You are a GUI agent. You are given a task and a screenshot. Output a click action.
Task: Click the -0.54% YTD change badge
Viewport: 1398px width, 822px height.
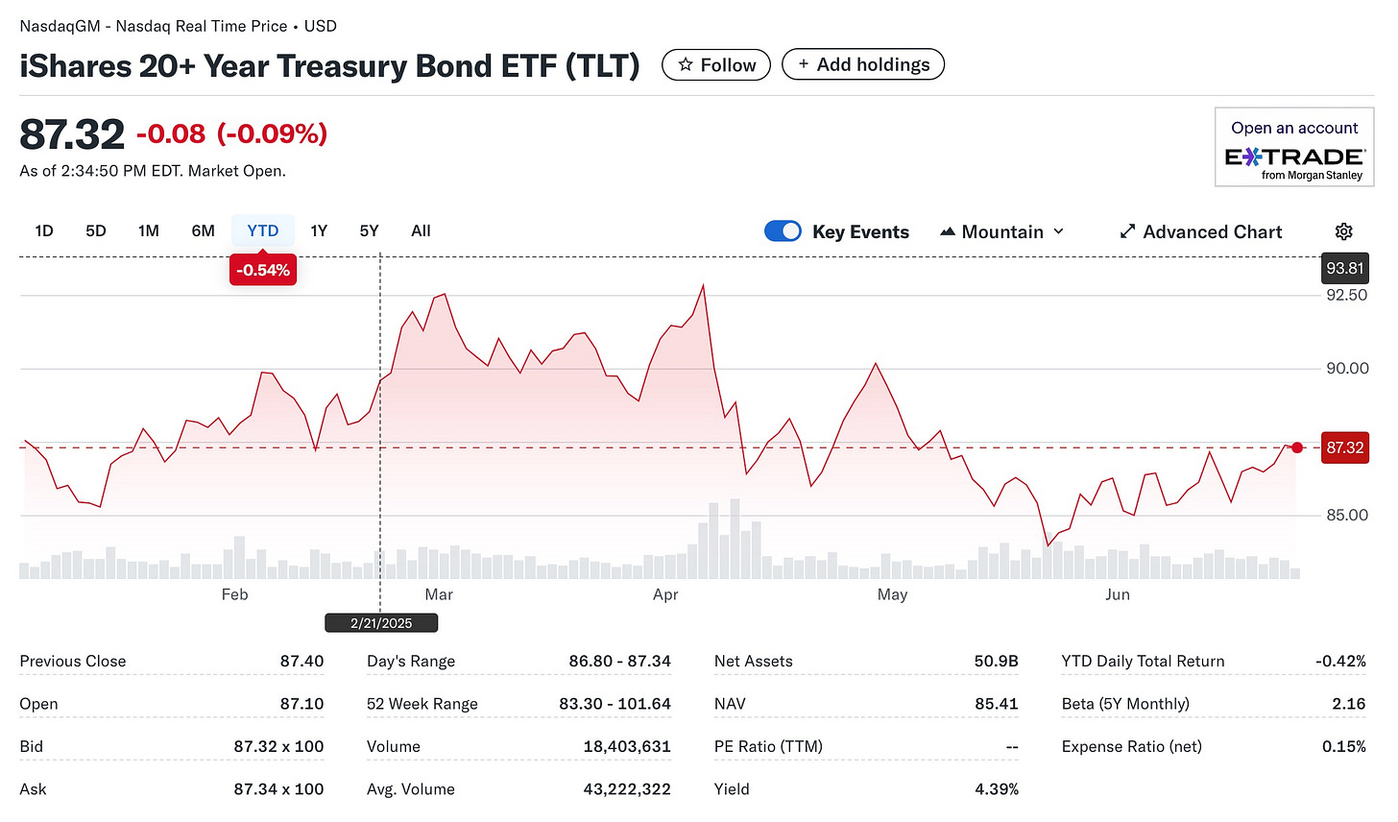pyautogui.click(x=263, y=270)
